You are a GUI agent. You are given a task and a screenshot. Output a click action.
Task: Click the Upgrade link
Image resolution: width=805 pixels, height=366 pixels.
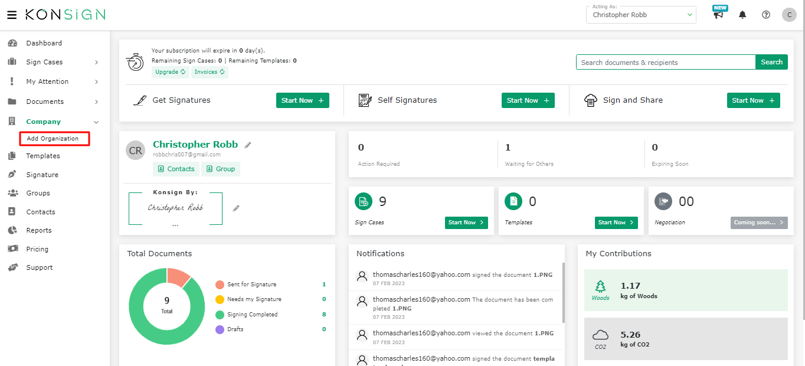[170, 71]
